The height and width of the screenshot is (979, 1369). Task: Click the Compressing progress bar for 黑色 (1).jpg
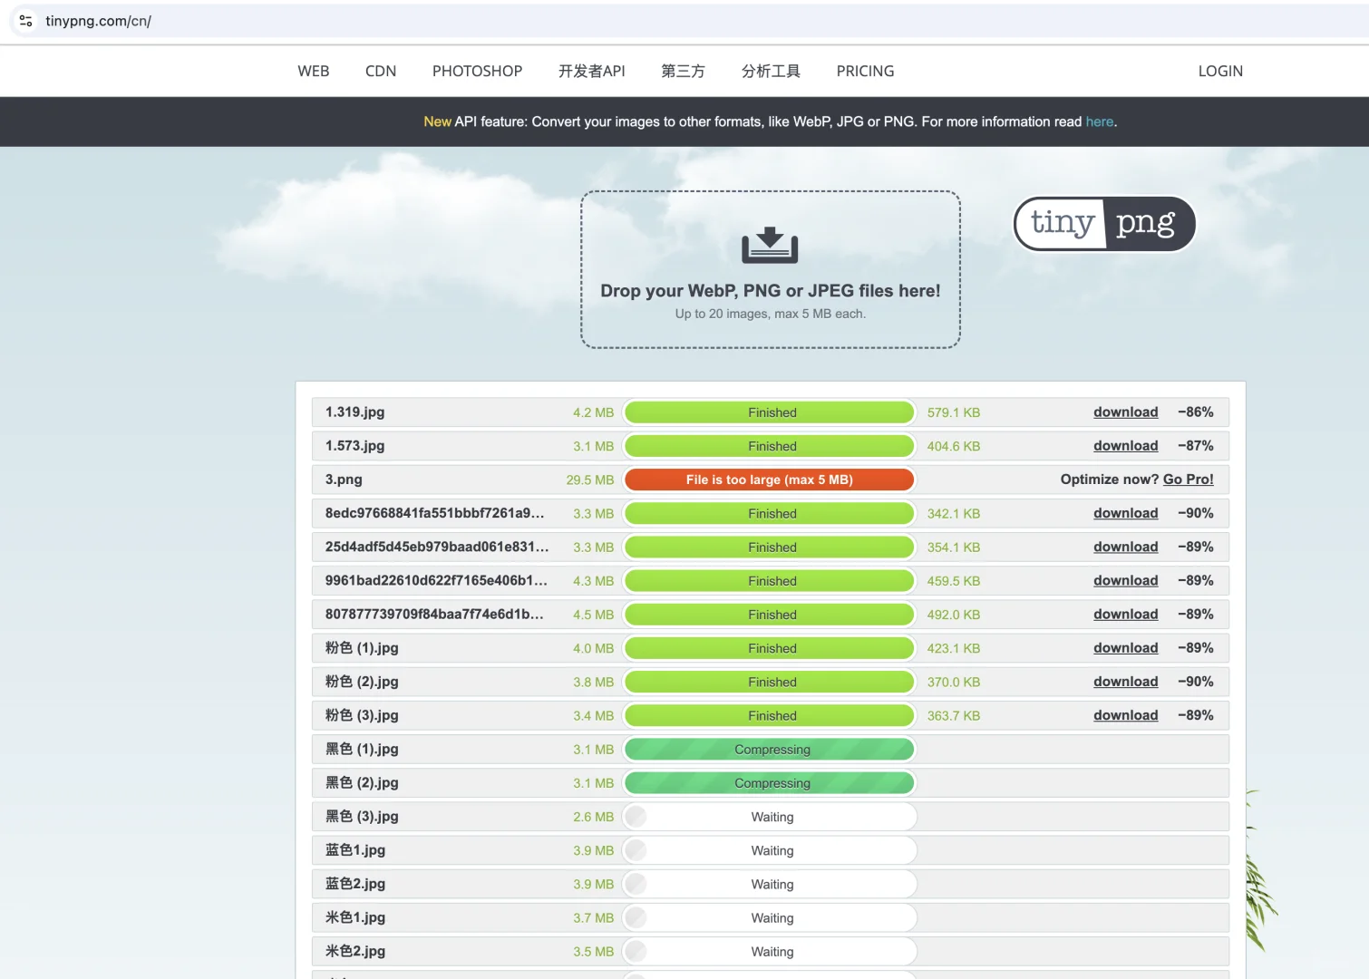[770, 750]
